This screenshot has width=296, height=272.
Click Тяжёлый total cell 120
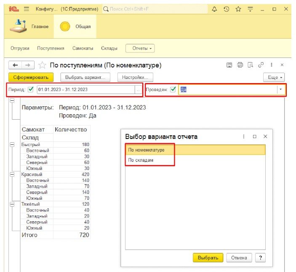tap(72, 204)
